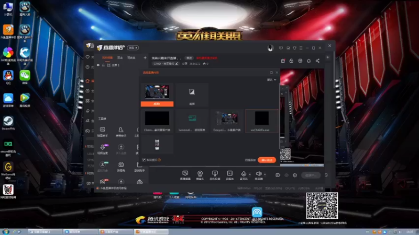Open the sort dropdown in source dialog
The width and height of the screenshot is (419, 235).
(x=272, y=80)
